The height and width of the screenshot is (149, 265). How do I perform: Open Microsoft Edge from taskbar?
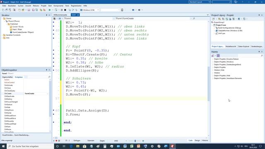[x=71, y=146]
